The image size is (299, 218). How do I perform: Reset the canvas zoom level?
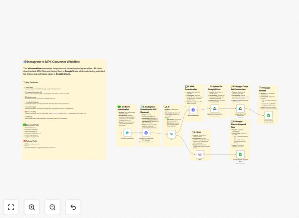tap(73, 207)
